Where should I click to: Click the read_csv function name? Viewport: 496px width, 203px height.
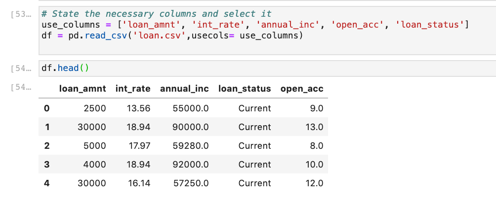[106, 35]
